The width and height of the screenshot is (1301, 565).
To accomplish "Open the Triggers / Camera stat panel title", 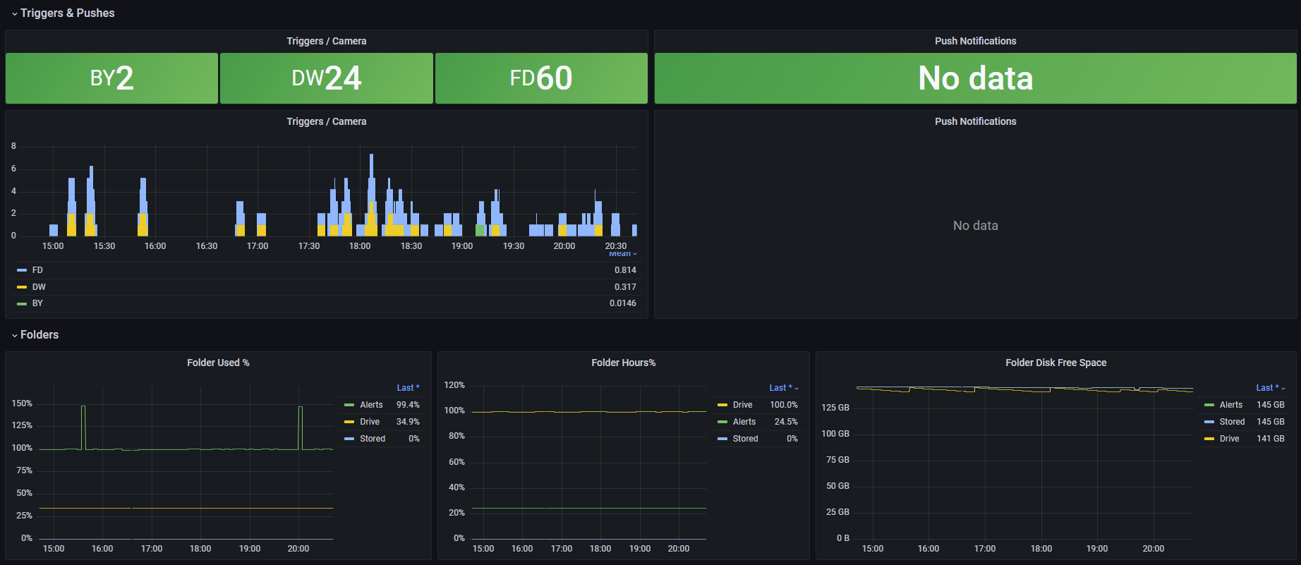I will (326, 41).
